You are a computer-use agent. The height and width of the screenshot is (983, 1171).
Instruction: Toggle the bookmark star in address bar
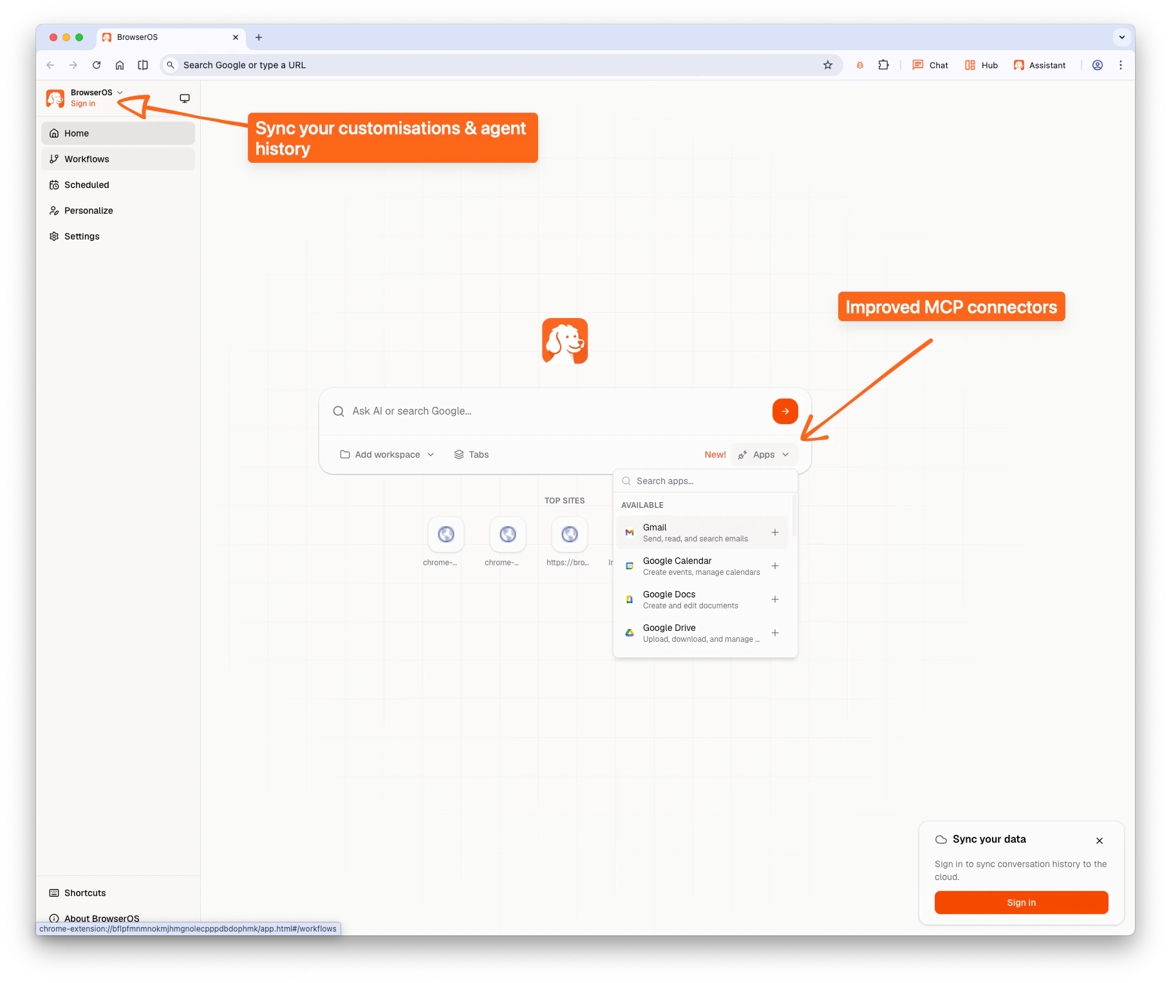click(828, 64)
